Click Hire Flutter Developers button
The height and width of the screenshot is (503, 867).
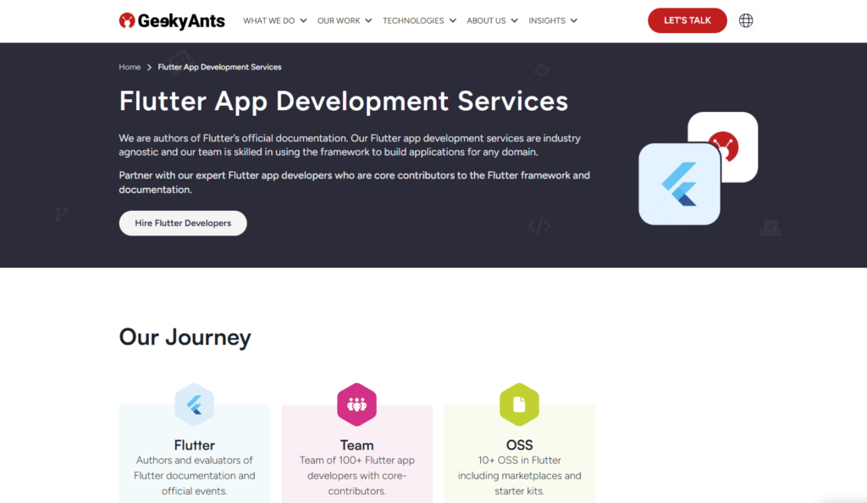183,224
